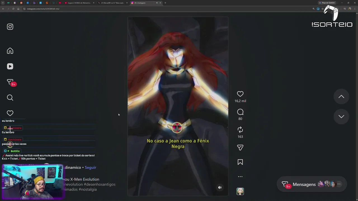Repost the reel with 163 reposts
Image resolution: width=358 pixels, height=201 pixels.
pos(240,130)
